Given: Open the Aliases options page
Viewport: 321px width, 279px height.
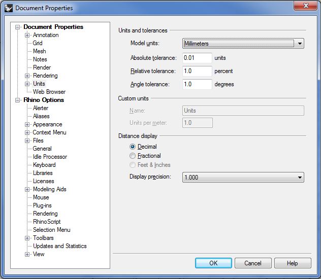Looking at the screenshot, I should (x=41, y=116).
